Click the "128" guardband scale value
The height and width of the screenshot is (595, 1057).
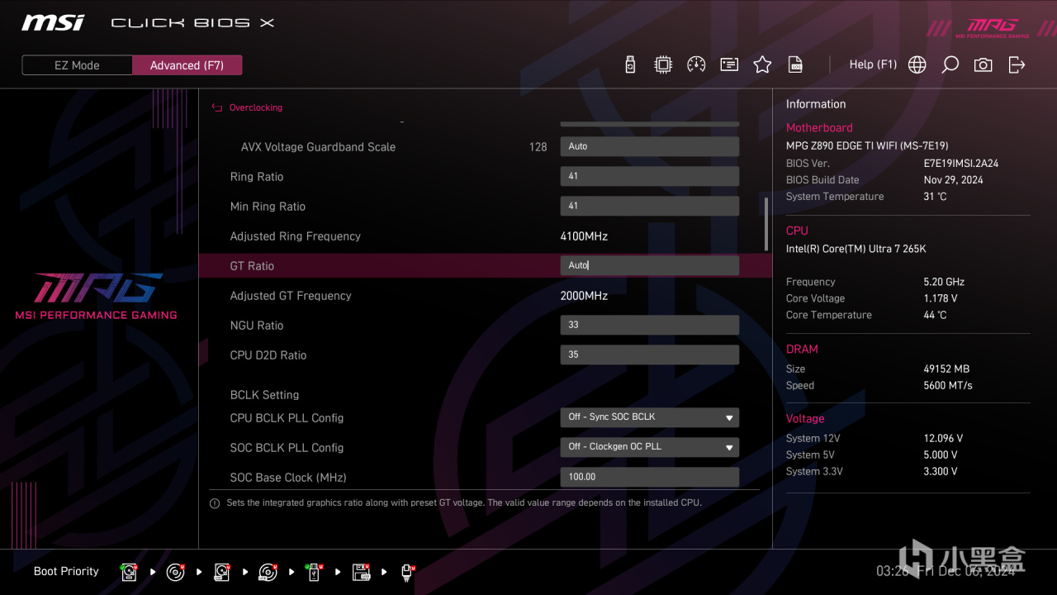coord(538,147)
